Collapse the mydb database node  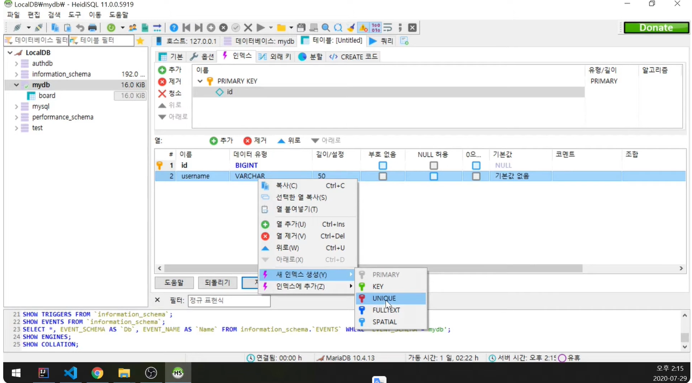click(17, 85)
